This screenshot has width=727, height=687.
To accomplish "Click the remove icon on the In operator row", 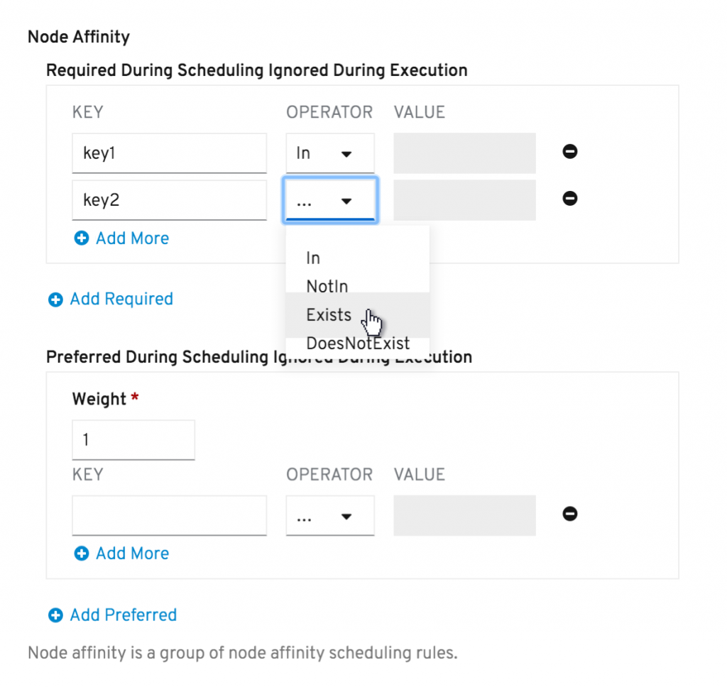I will [x=569, y=152].
